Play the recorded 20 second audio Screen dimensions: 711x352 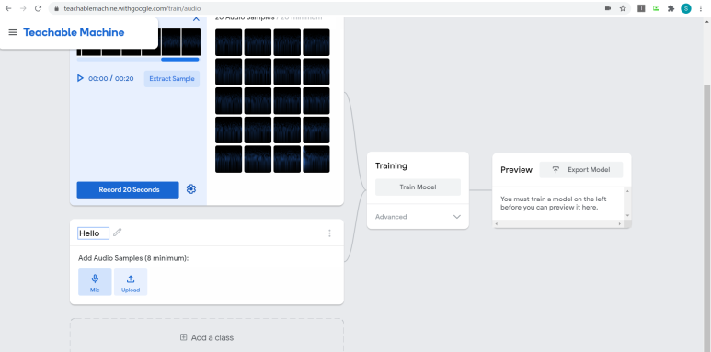click(80, 78)
